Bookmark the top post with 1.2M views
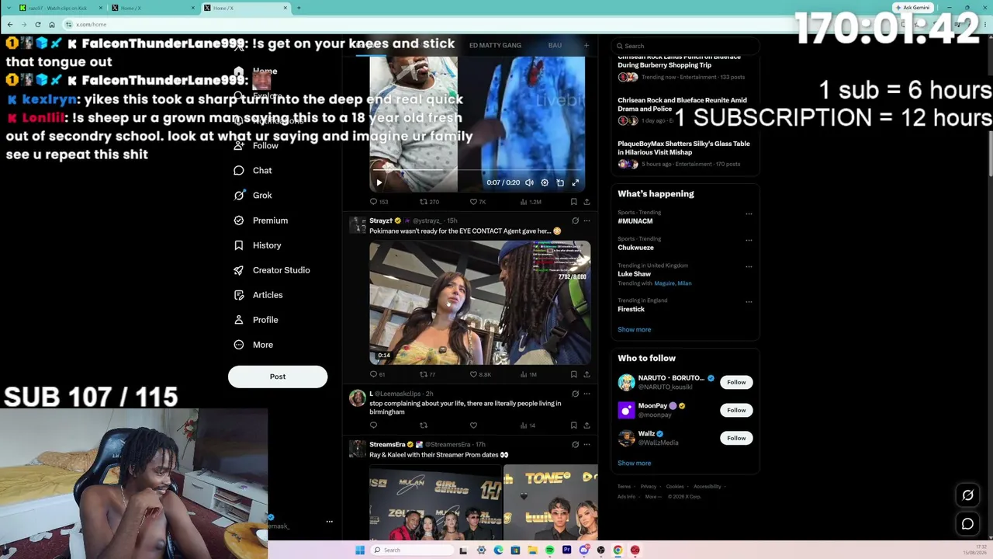The width and height of the screenshot is (993, 559). point(574,202)
